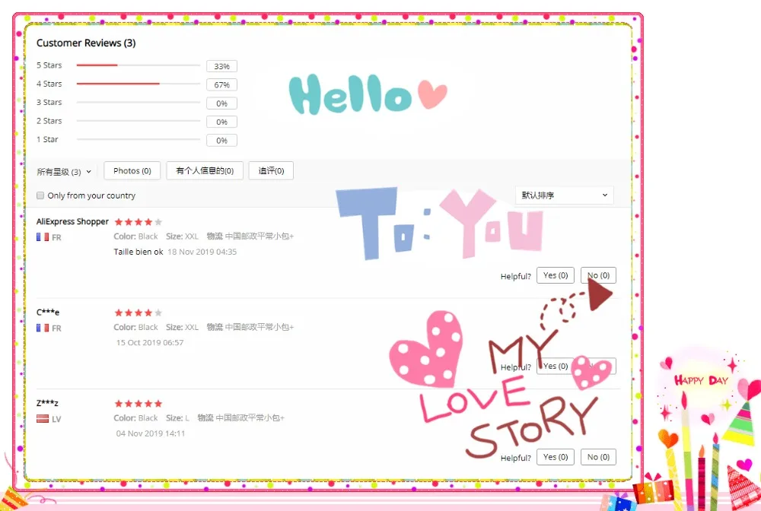Click Yes (0) for Z***z review
Image resolution: width=761 pixels, height=511 pixels.
[x=556, y=457]
